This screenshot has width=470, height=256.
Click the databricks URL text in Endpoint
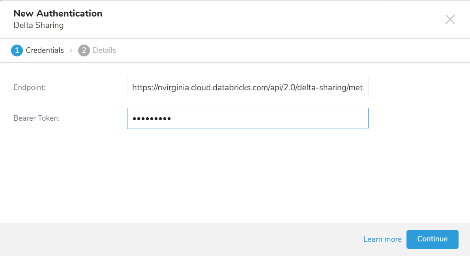click(x=237, y=88)
